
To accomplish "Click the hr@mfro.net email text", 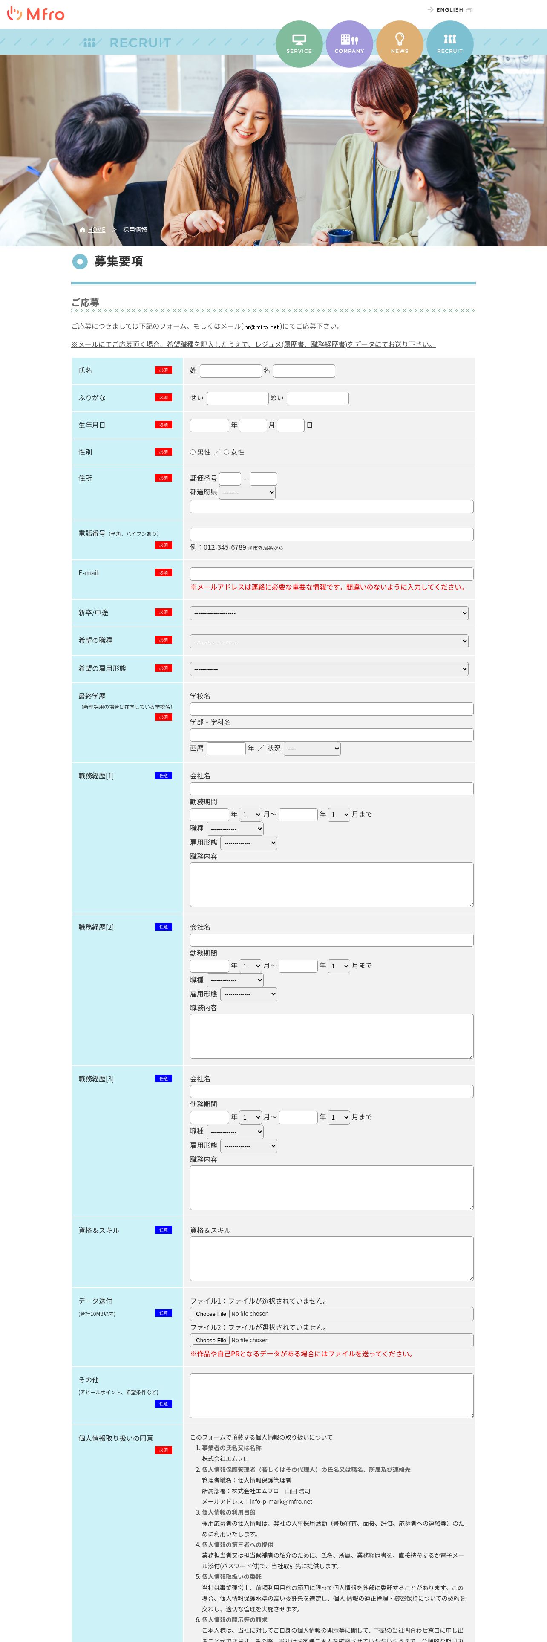I will coord(262,327).
